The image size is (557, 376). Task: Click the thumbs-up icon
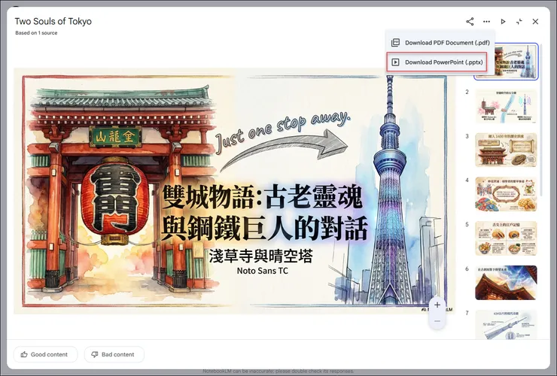(x=24, y=354)
